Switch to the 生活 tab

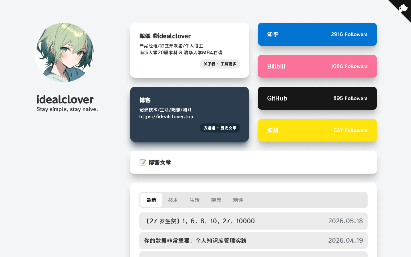tap(195, 200)
